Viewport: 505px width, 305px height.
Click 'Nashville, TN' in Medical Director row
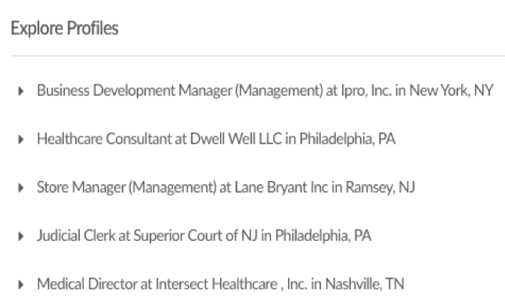tap(365, 284)
